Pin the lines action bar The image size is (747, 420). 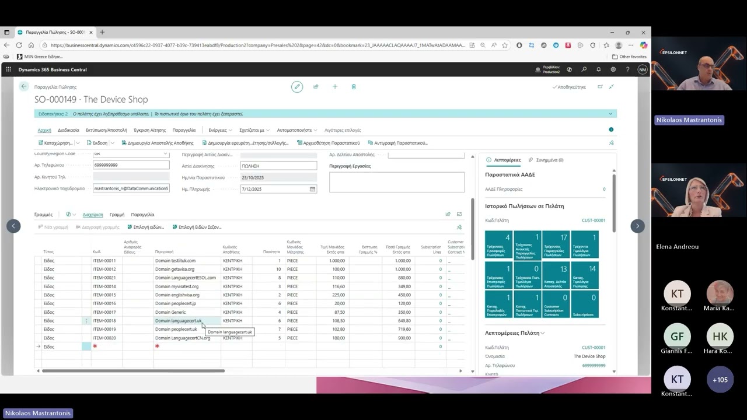pos(459,227)
